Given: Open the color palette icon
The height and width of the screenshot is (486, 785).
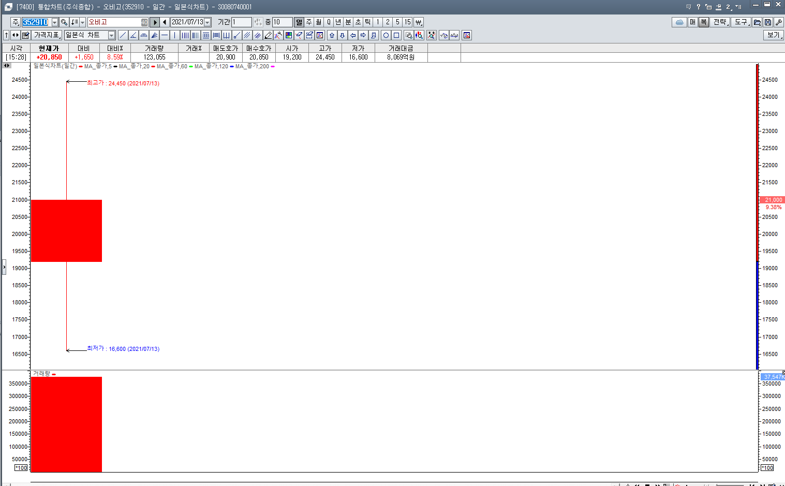Looking at the screenshot, I should (288, 35).
